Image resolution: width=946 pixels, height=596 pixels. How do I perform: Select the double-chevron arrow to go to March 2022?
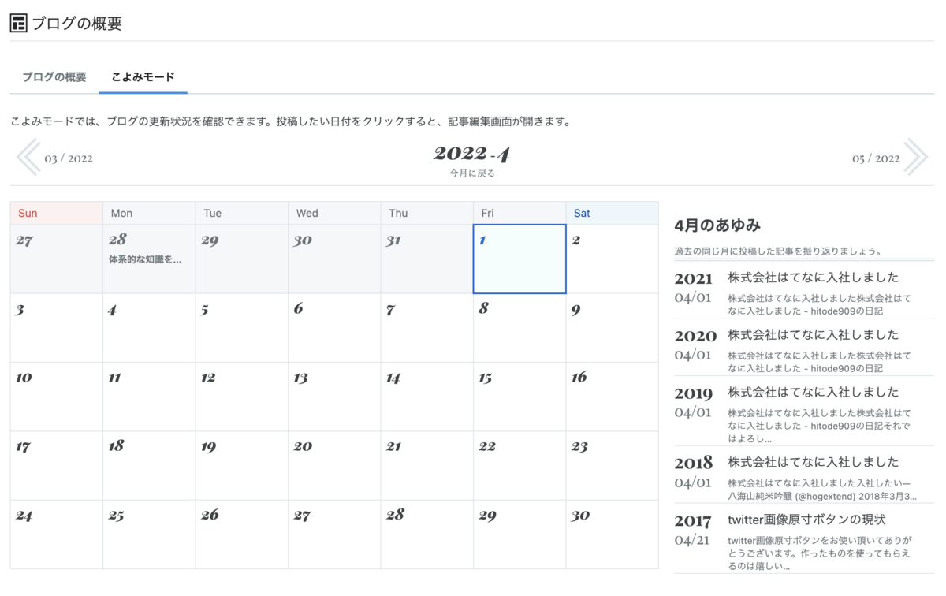click(28, 157)
